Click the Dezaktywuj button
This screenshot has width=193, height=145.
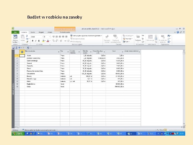click(76, 42)
